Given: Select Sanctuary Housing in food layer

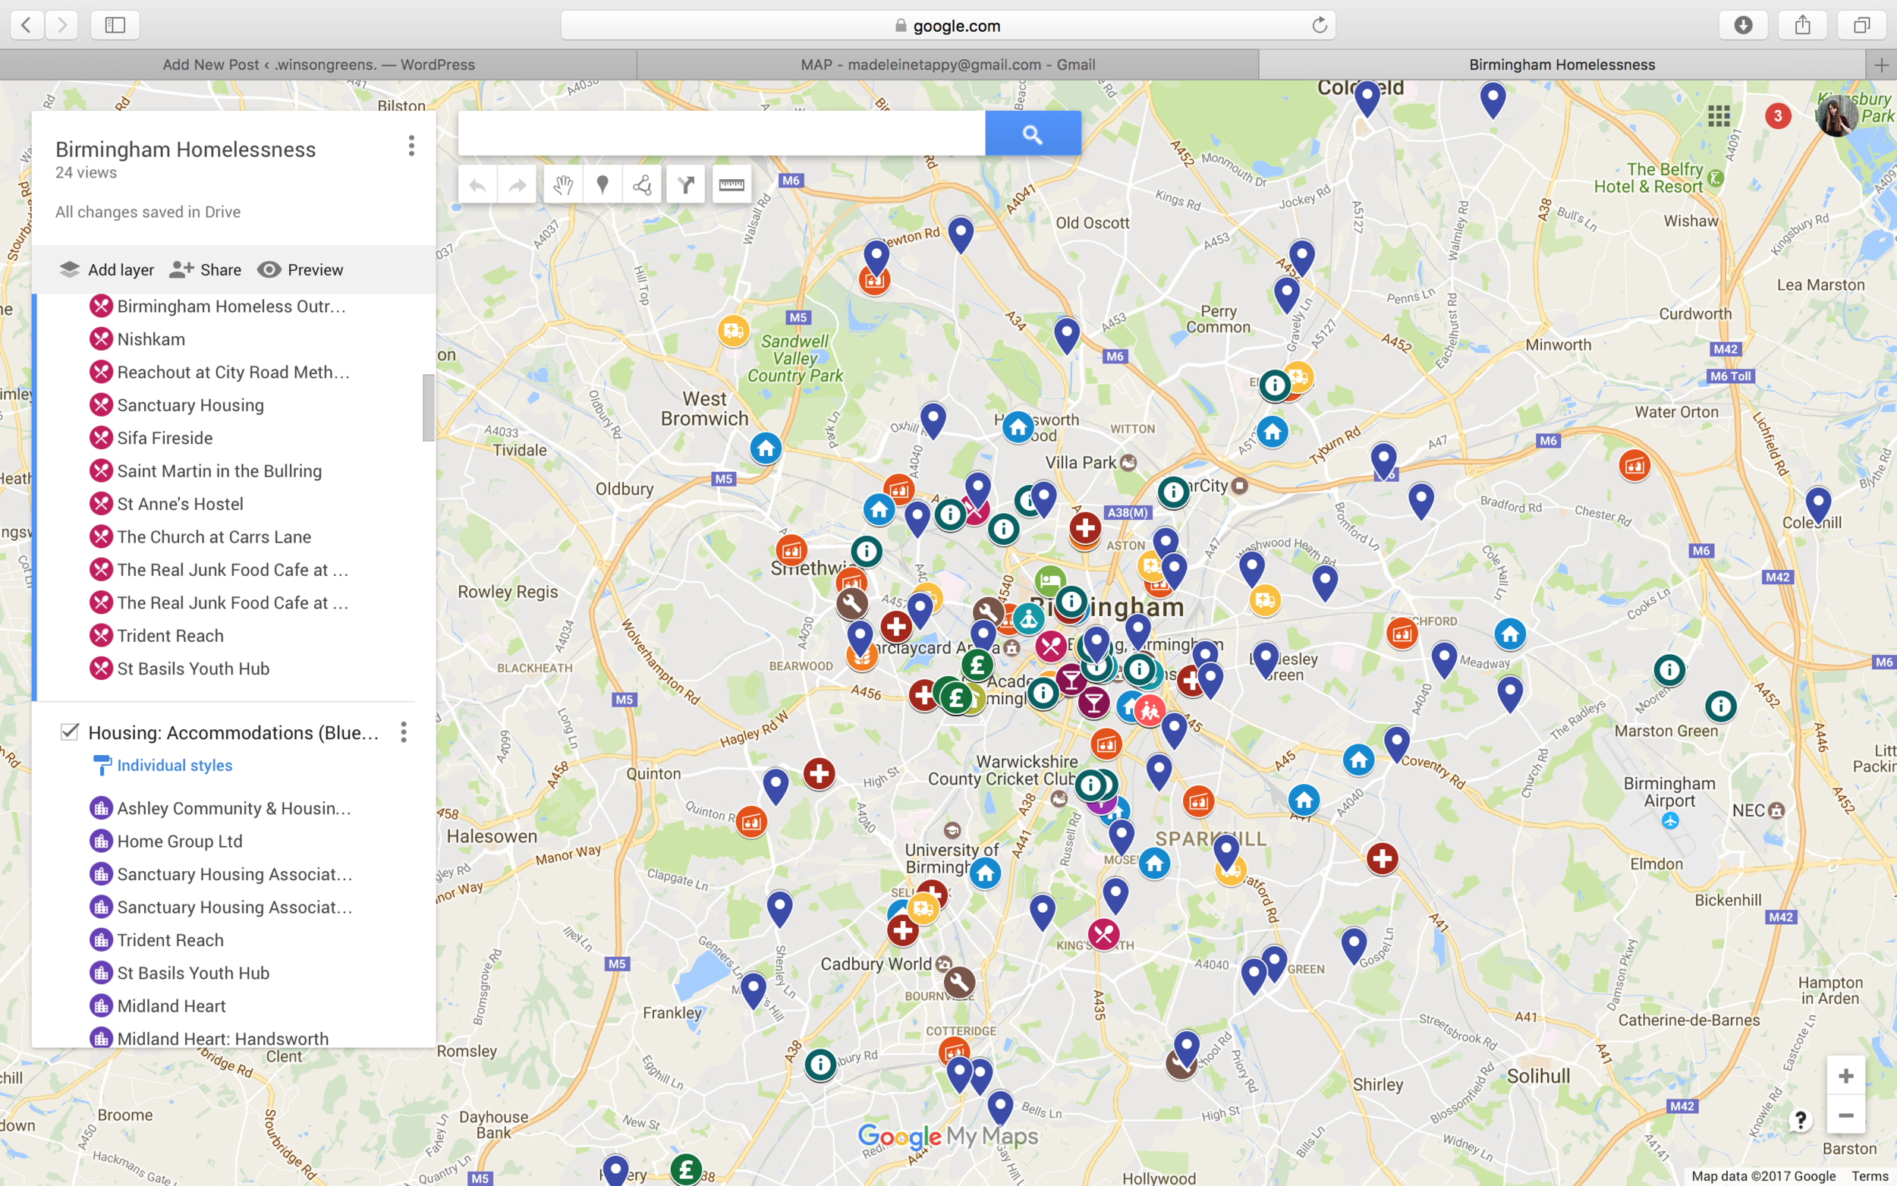Looking at the screenshot, I should pos(190,404).
